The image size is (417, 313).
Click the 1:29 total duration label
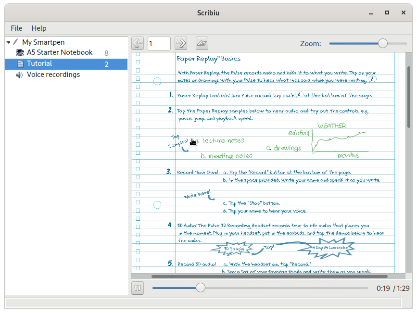pos(403,288)
